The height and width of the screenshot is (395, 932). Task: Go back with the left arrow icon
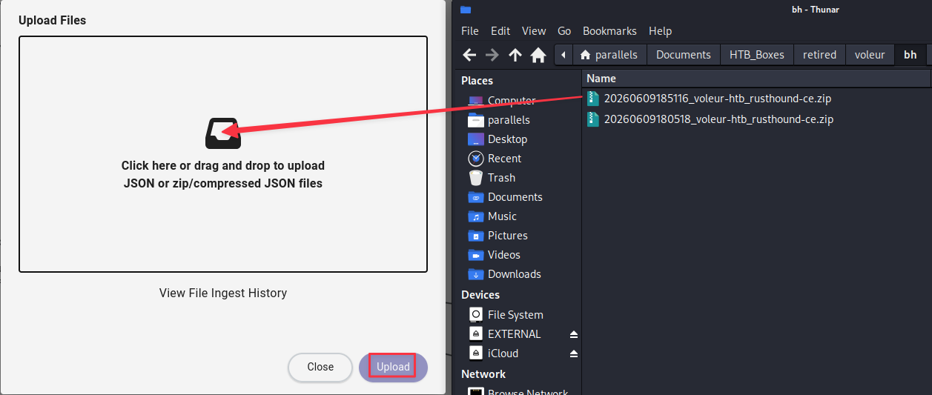[x=469, y=55]
